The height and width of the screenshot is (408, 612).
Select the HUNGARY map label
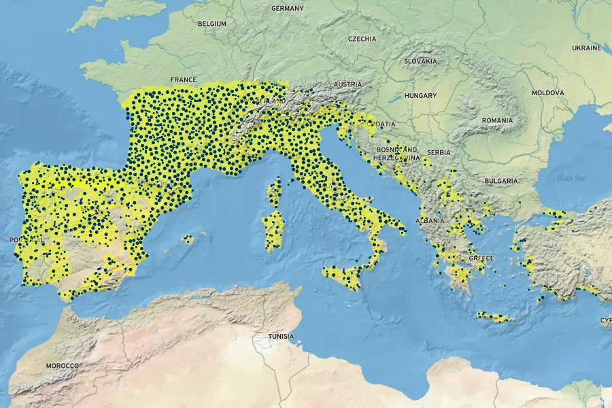[x=420, y=96]
